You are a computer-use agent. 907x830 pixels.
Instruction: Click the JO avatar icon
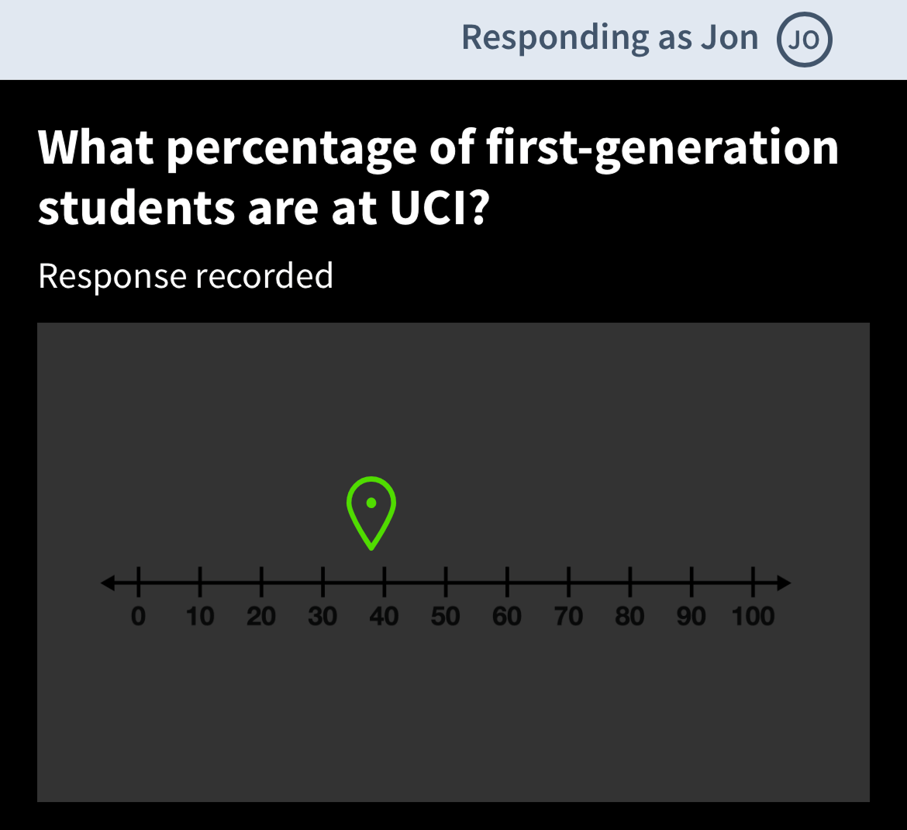pyautogui.click(x=804, y=40)
